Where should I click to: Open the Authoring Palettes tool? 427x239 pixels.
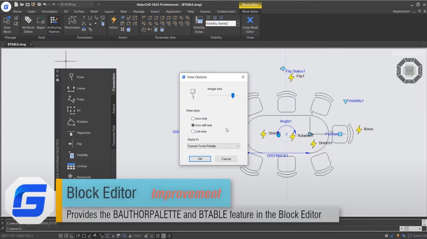pos(54,21)
